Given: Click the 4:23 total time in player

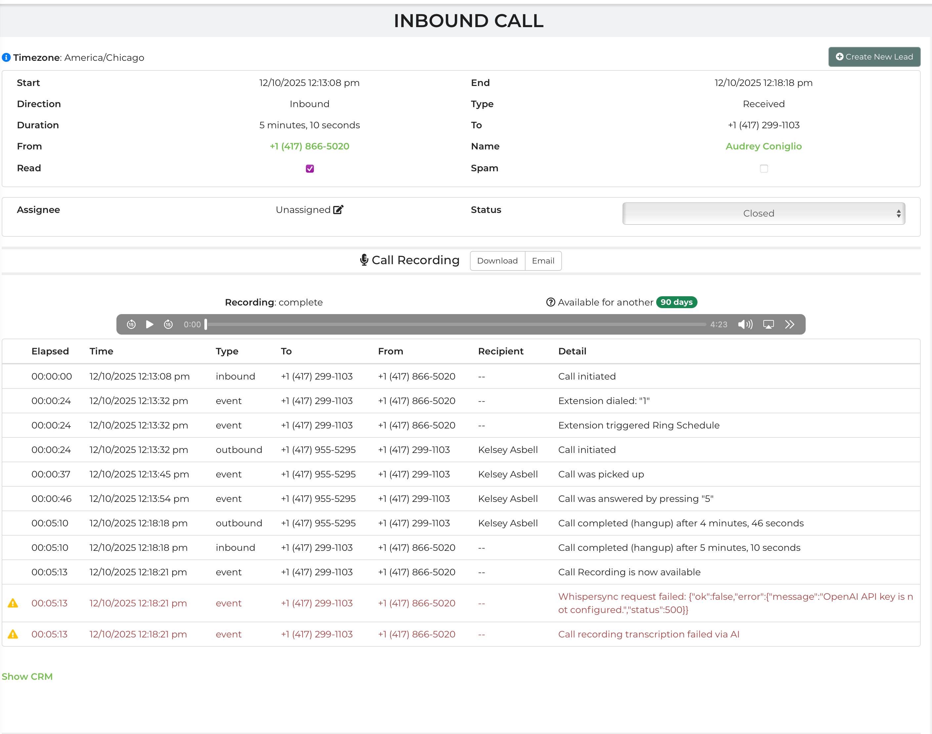Looking at the screenshot, I should click(718, 324).
